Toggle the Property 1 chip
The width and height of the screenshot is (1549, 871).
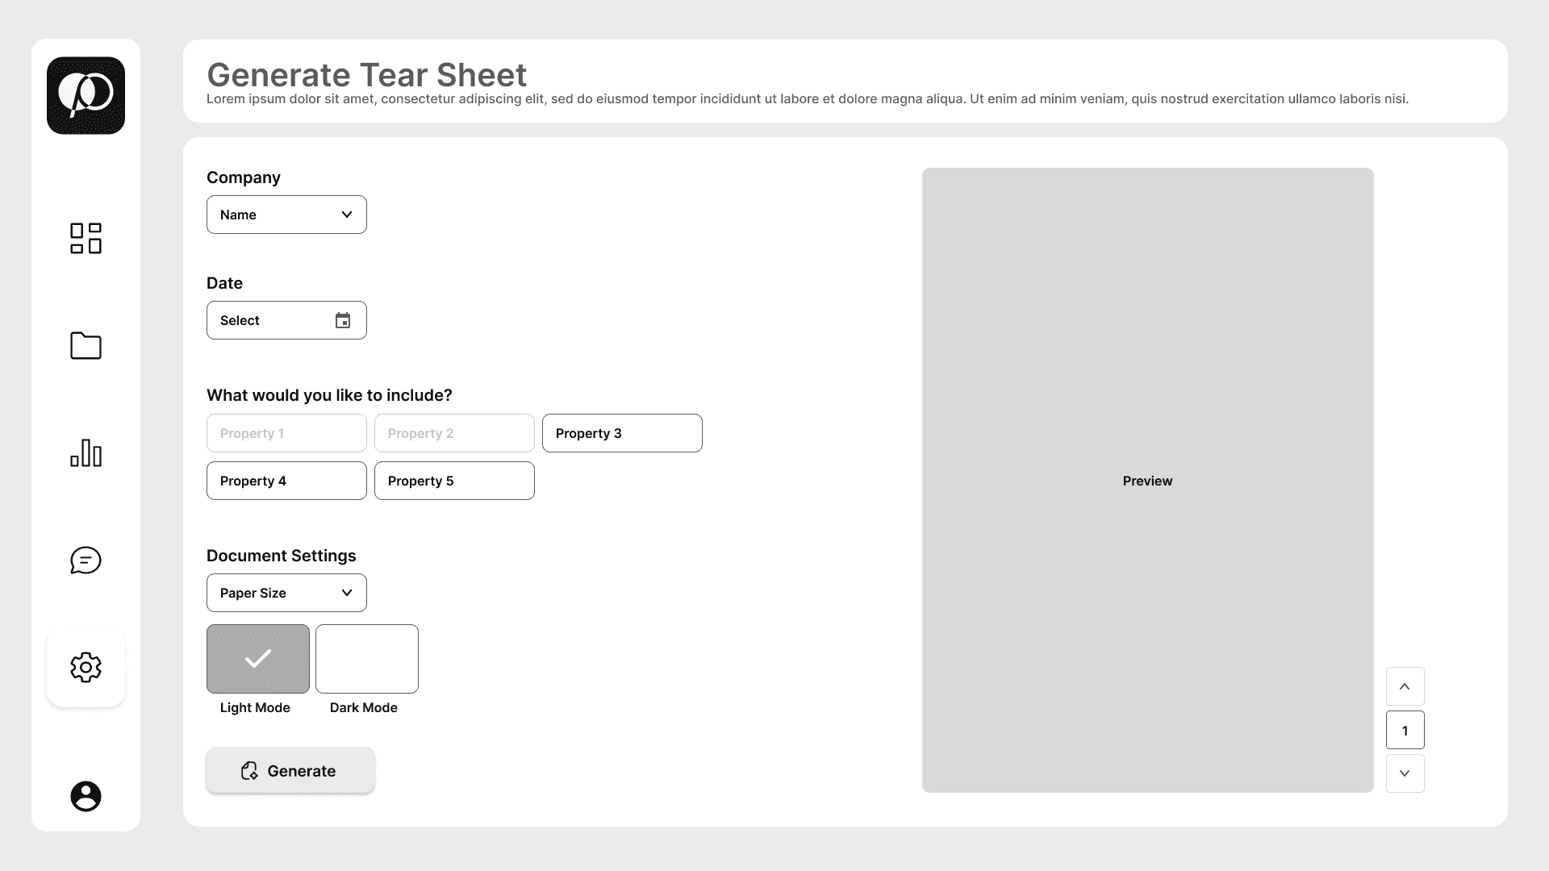(286, 433)
